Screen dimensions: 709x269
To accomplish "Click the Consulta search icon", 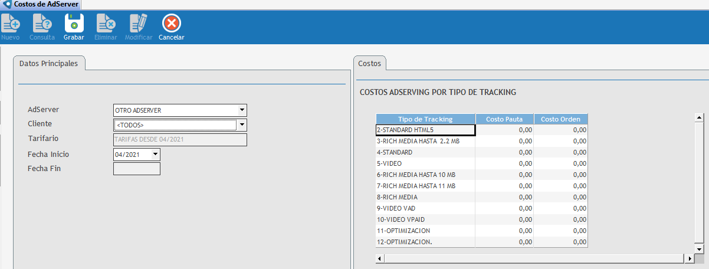I will (42, 24).
